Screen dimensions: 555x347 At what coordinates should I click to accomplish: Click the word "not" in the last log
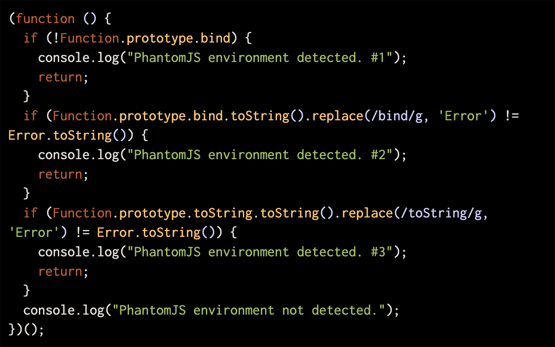293,310
